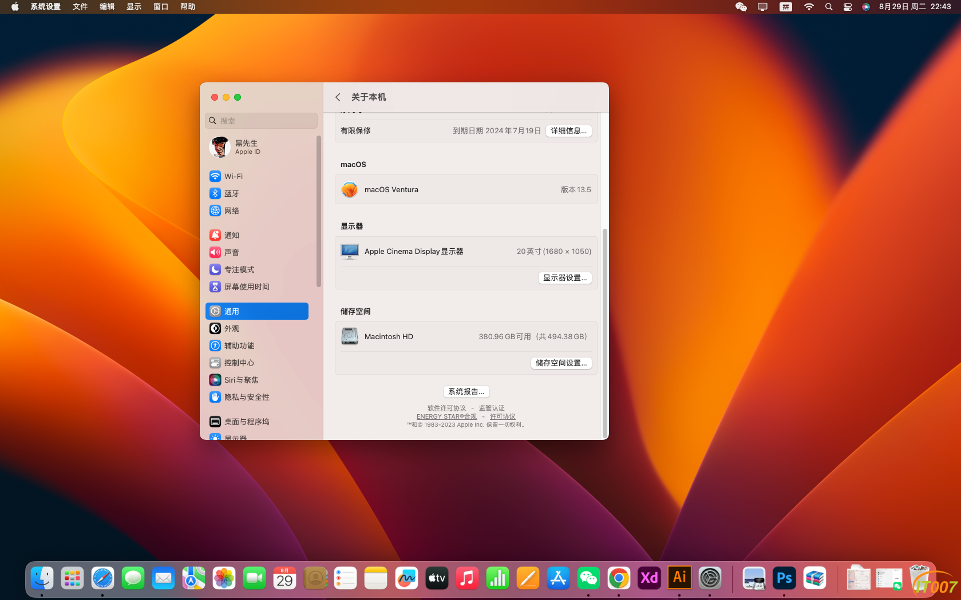Open 通知 notification settings

tap(257, 235)
